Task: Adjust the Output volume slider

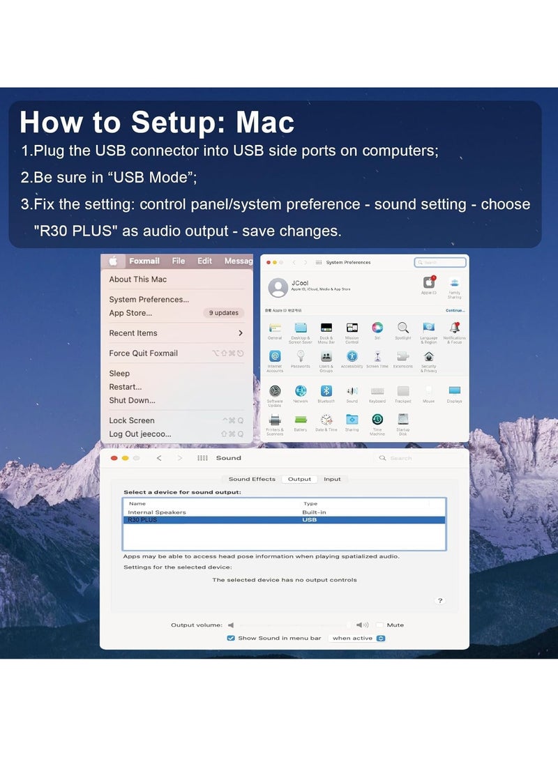Action: 294,625
